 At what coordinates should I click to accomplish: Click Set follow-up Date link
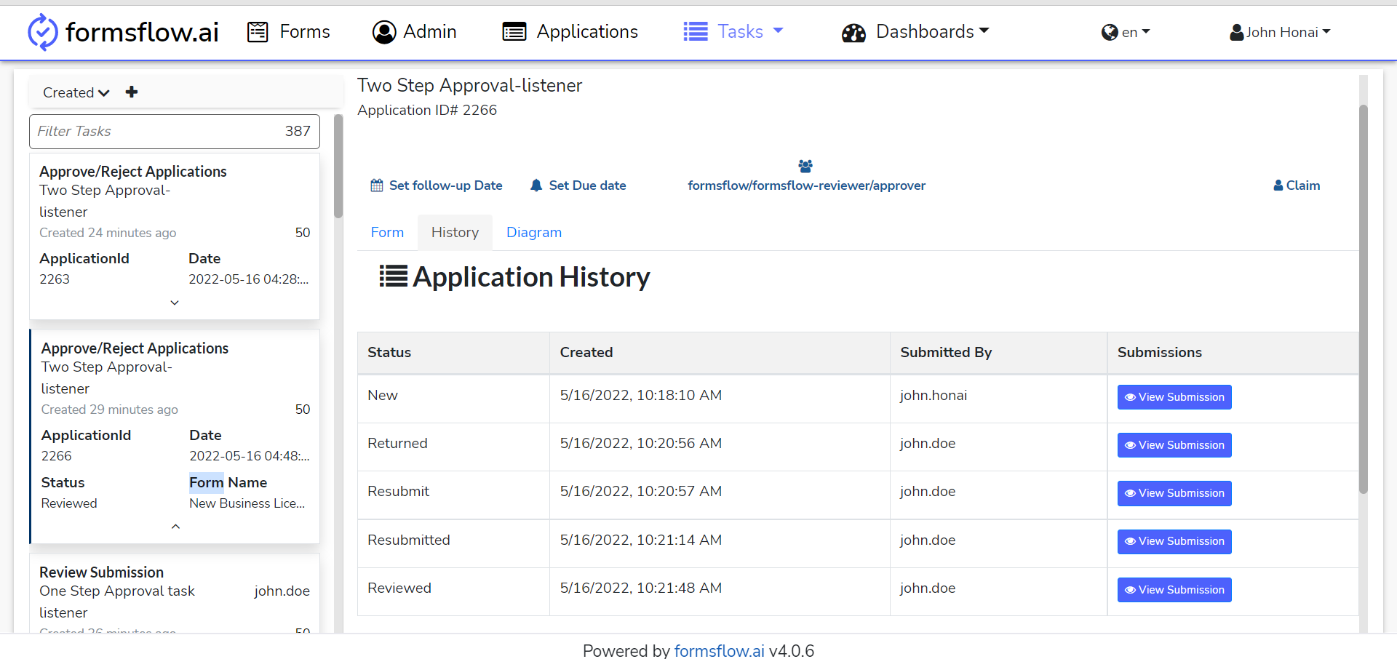[x=437, y=185]
